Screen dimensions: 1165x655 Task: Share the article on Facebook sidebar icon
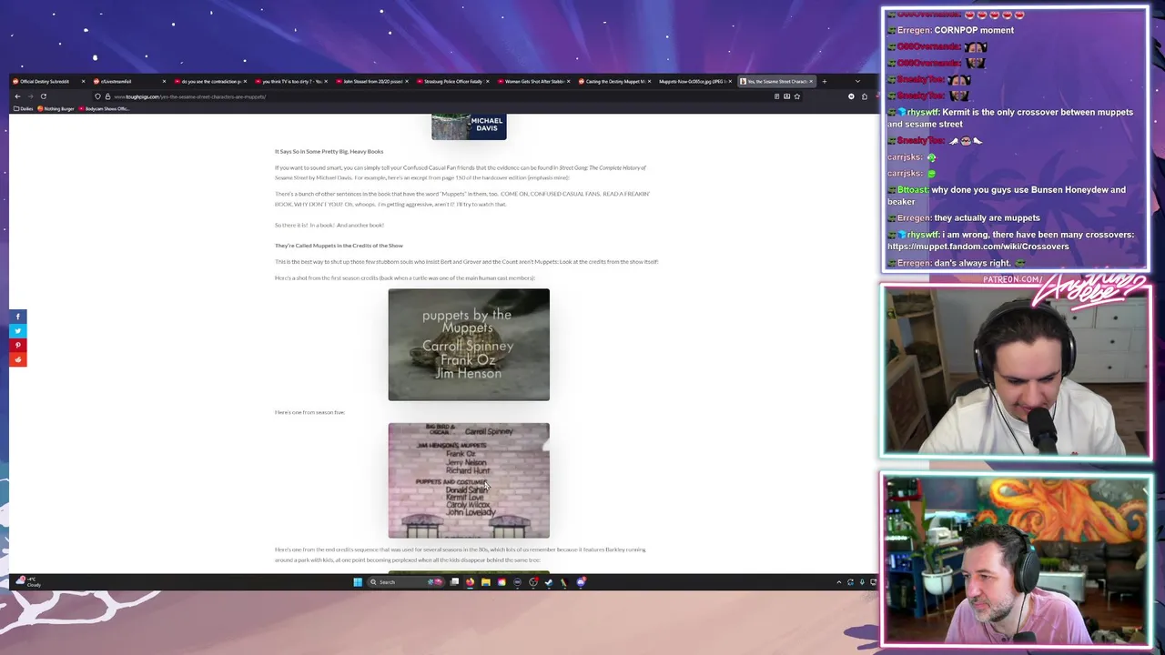coord(17,317)
